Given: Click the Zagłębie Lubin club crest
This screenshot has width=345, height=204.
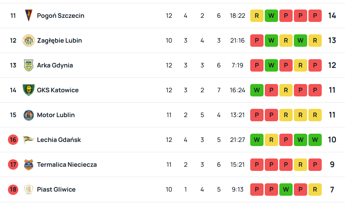Looking at the screenshot, I should click(x=29, y=41).
